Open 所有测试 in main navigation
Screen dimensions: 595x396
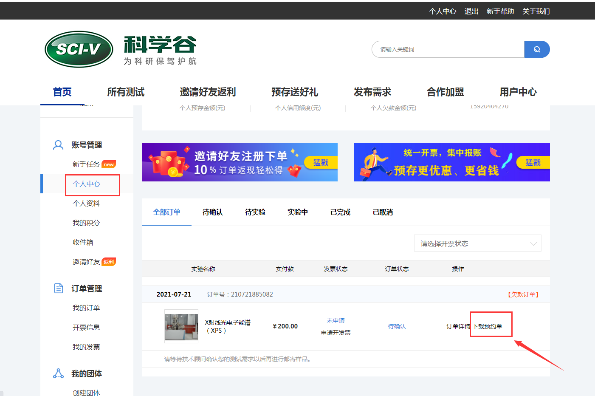click(x=126, y=92)
